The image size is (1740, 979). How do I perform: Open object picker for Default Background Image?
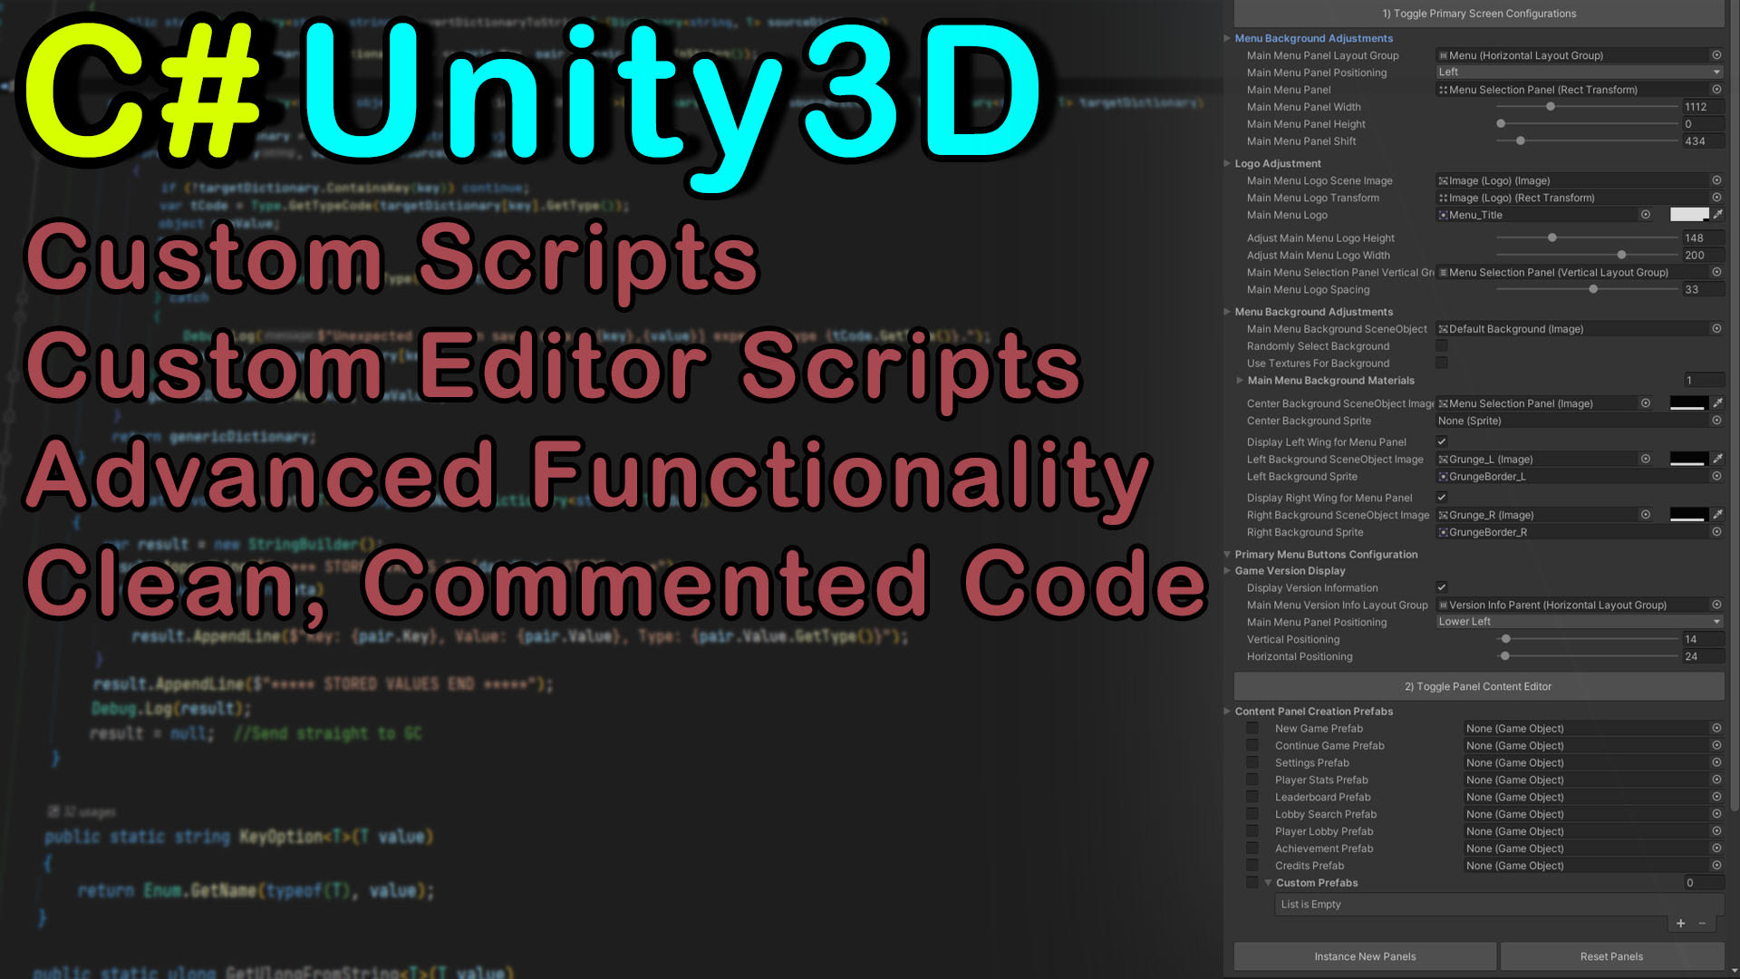[x=1716, y=329]
